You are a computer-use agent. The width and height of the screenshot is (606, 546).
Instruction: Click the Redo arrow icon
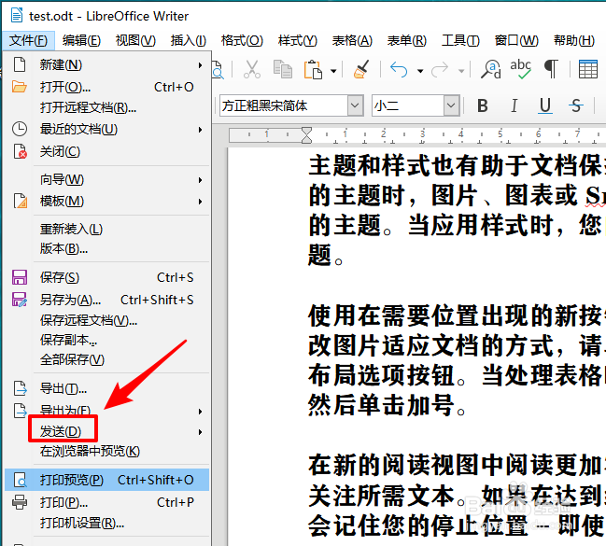click(x=440, y=70)
